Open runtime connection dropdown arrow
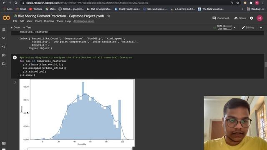 234,27
